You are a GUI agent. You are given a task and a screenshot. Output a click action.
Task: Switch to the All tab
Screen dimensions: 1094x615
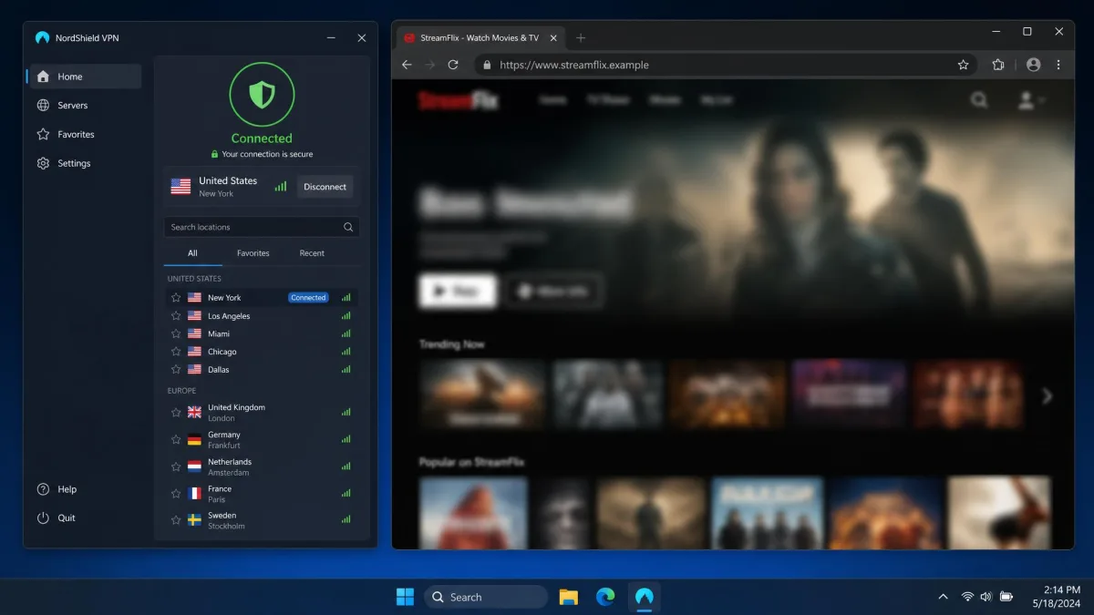[x=192, y=253]
